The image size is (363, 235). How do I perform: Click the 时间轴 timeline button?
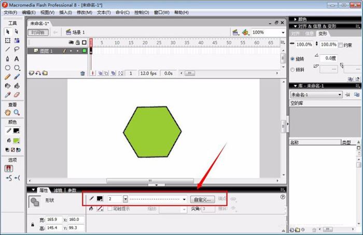38,33
